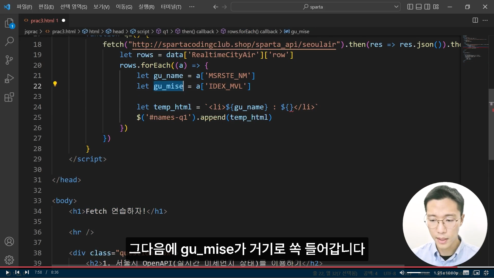Image resolution: width=494 pixels, height=278 pixels.
Task: Expand rows.forEach() callback breadcrumb
Action: pos(249,31)
